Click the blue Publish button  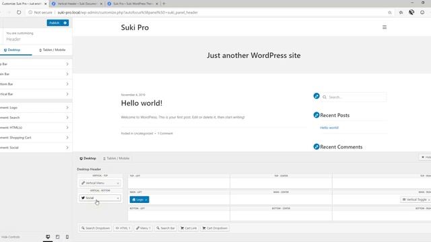(x=55, y=23)
